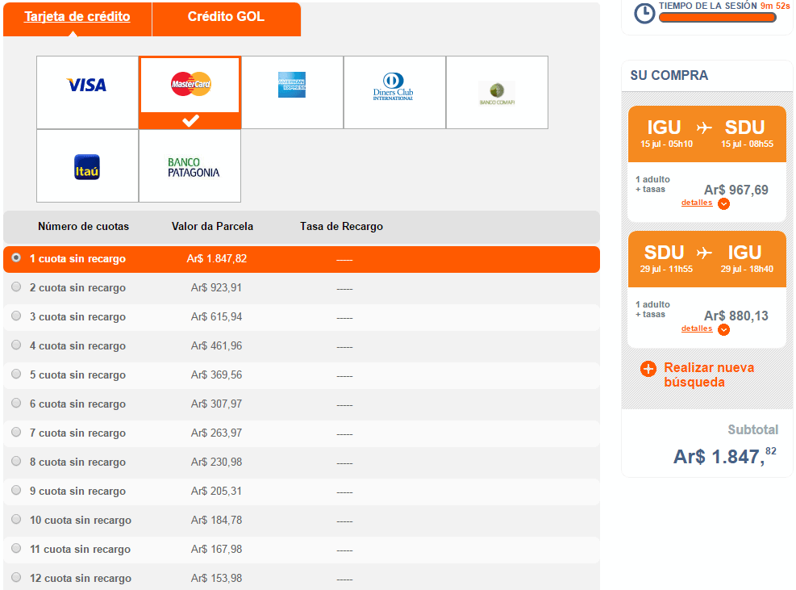Viewport: 796px width, 590px height.
Task: Click the plus icon beside Realizar nueva búsqueda
Action: click(648, 368)
